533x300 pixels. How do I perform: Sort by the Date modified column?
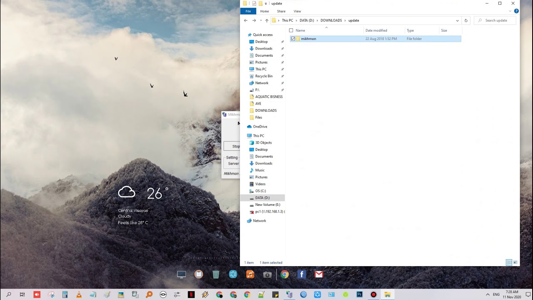point(376,30)
